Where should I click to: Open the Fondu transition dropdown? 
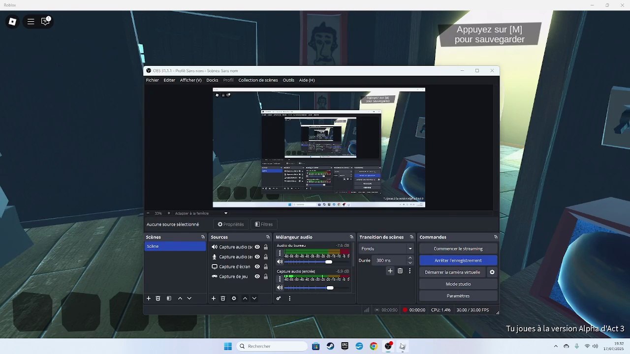386,248
